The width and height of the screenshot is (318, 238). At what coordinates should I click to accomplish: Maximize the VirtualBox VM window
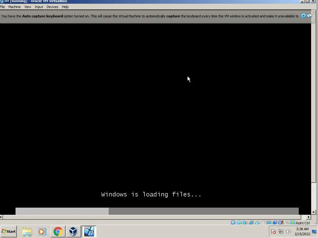[307, 1]
